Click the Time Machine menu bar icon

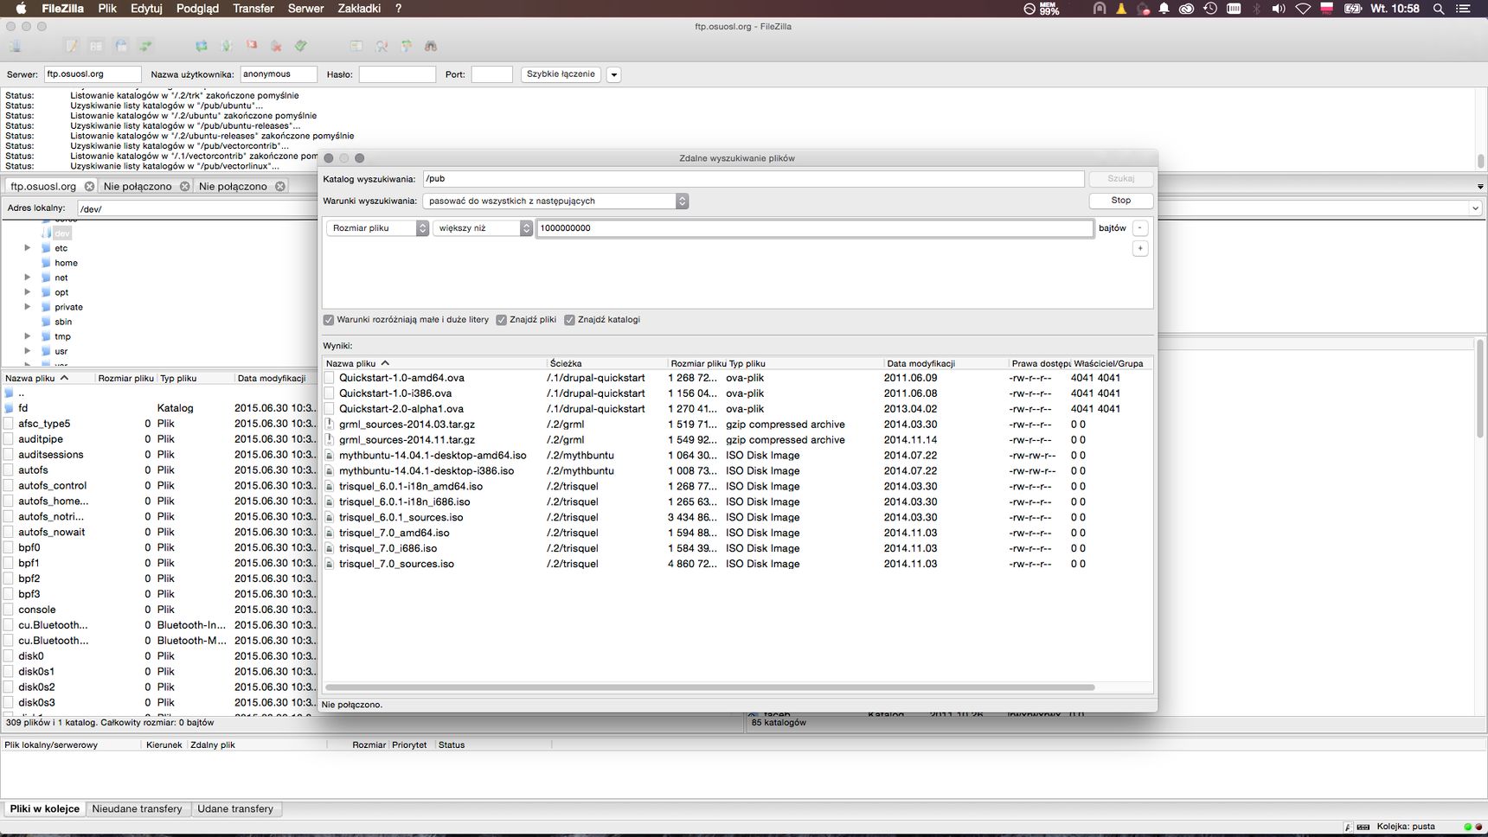click(1210, 9)
